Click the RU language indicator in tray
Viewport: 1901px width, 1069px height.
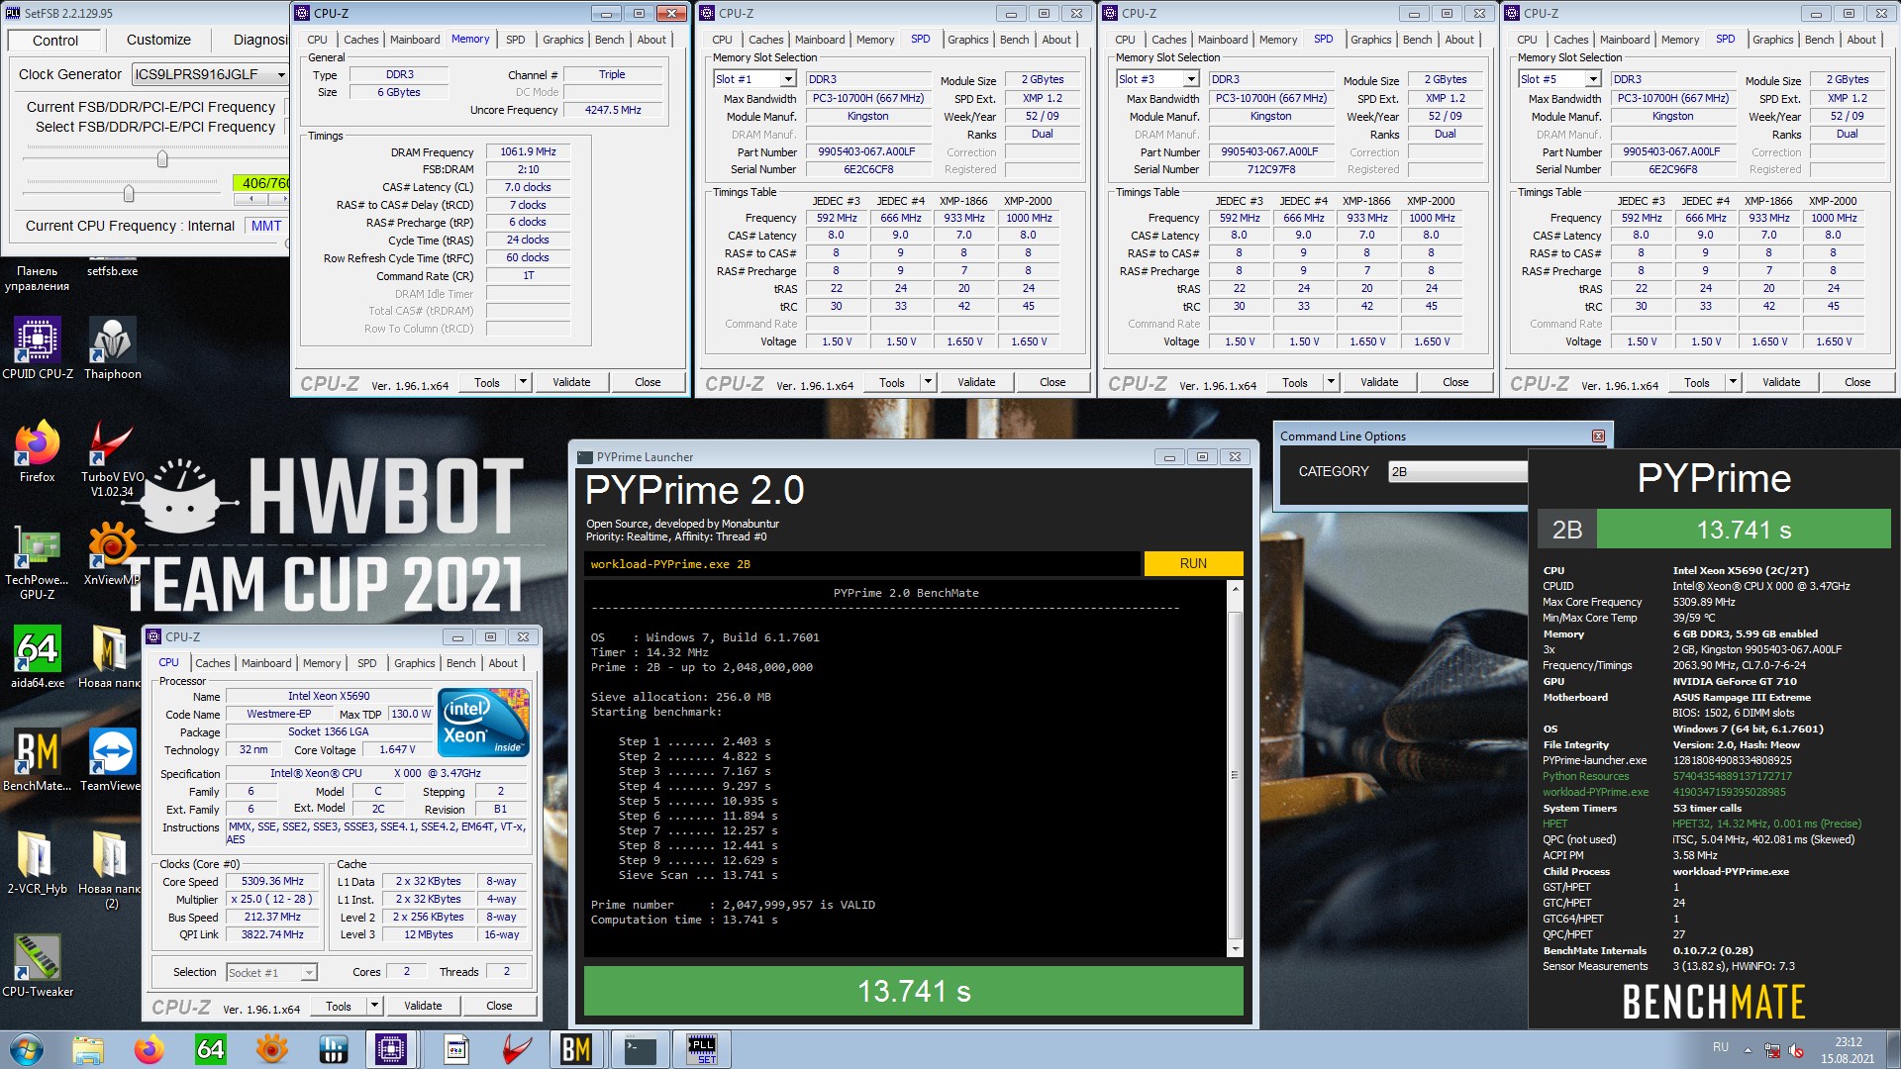pyautogui.click(x=1721, y=1047)
